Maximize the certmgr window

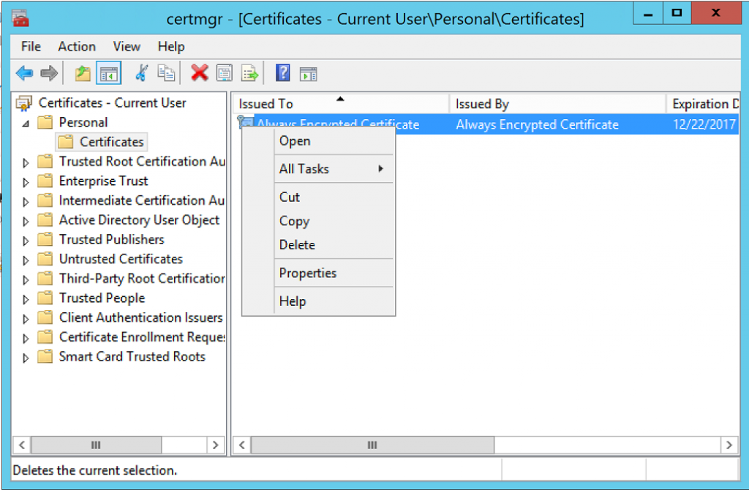(677, 13)
